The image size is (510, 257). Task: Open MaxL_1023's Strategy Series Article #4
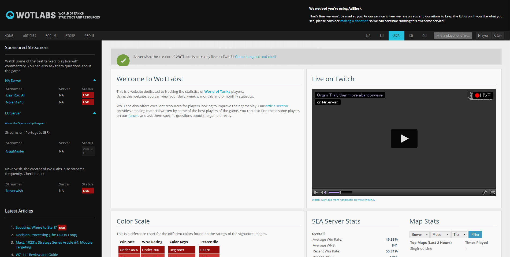tap(54, 245)
